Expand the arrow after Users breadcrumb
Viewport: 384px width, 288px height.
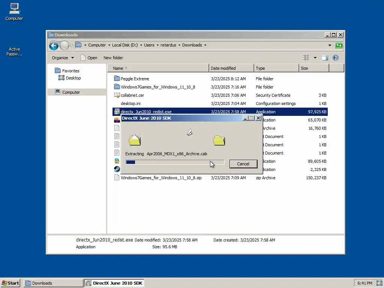click(157, 45)
